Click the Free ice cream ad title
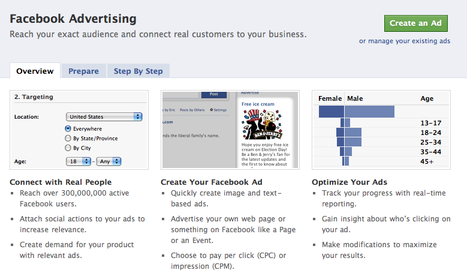 (x=258, y=104)
